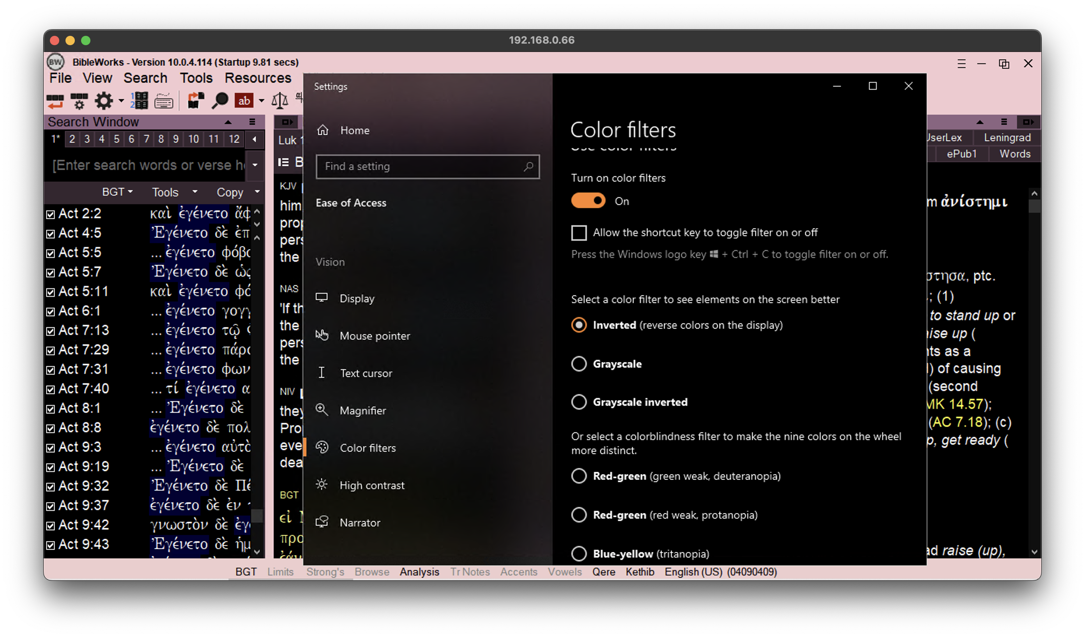This screenshot has height=638, width=1085.
Task: Collapse the Search Window with triangle
Action: coord(228,122)
